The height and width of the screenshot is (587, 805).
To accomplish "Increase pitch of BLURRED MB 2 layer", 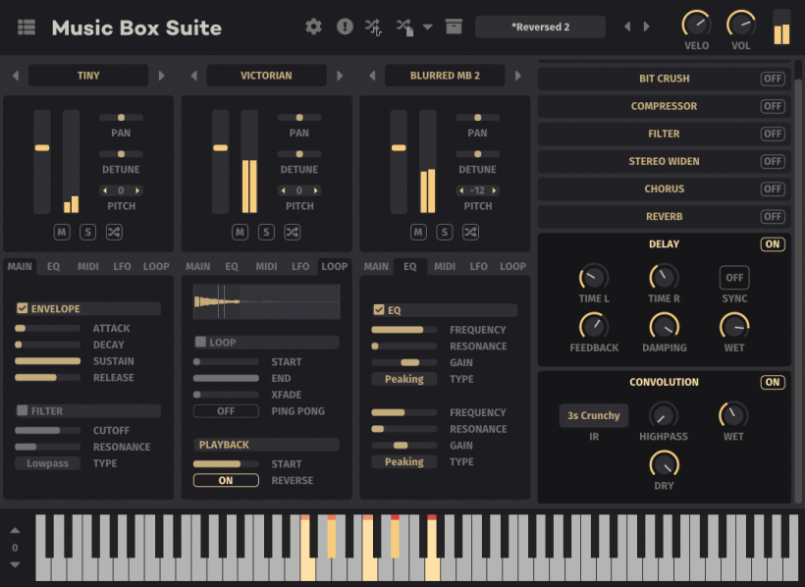I will point(494,190).
